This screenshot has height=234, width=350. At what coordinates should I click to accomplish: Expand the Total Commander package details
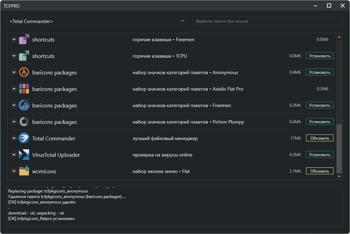14,138
